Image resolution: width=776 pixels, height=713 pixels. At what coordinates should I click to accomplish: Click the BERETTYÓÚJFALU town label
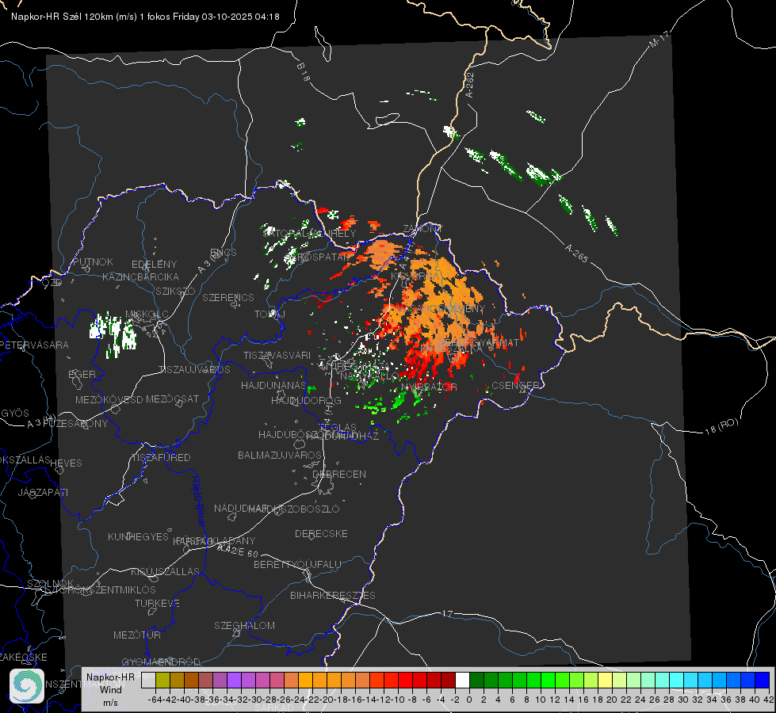pyautogui.click(x=297, y=564)
